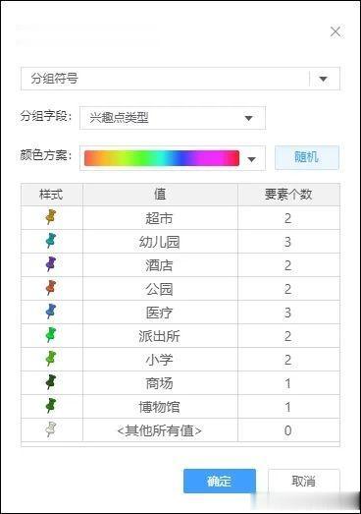Screen dimensions: 361x514
Task: Click the pushpin icon for 博物馆 row
Action: [51, 406]
